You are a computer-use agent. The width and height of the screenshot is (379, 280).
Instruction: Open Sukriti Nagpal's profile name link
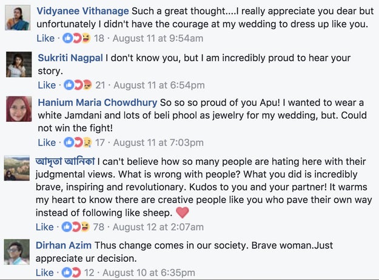click(70, 58)
